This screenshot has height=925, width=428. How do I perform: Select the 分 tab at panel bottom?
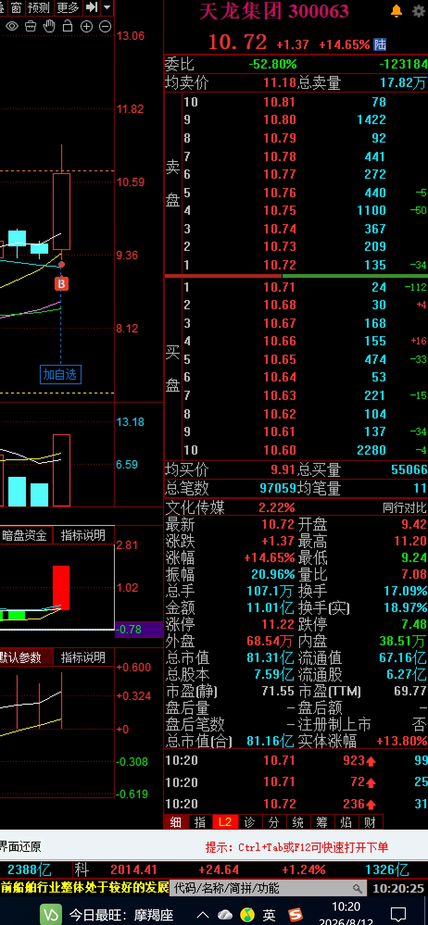pyautogui.click(x=274, y=822)
